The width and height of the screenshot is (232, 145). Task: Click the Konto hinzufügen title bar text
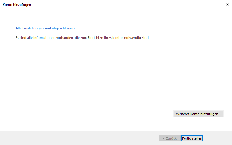(17, 5)
